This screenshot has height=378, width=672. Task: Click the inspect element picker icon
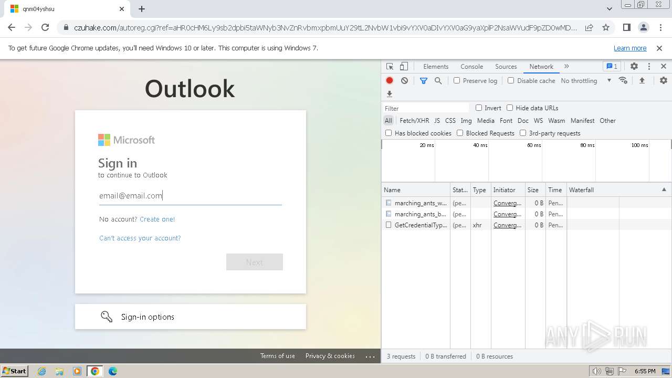pos(390,67)
